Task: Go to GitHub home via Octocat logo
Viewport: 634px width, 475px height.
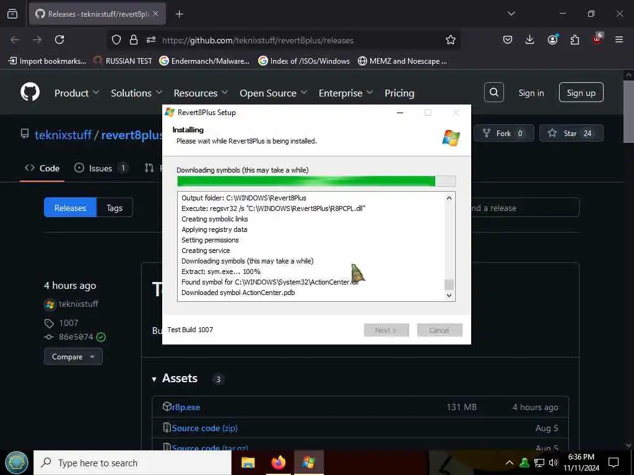Action: 30,93
